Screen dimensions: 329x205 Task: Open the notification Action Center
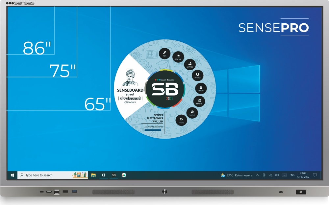tap(315, 175)
